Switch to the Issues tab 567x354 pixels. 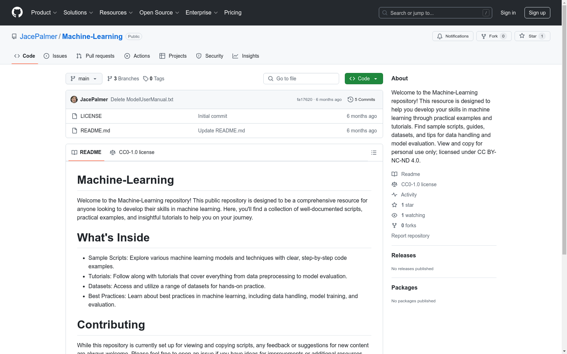(55, 56)
